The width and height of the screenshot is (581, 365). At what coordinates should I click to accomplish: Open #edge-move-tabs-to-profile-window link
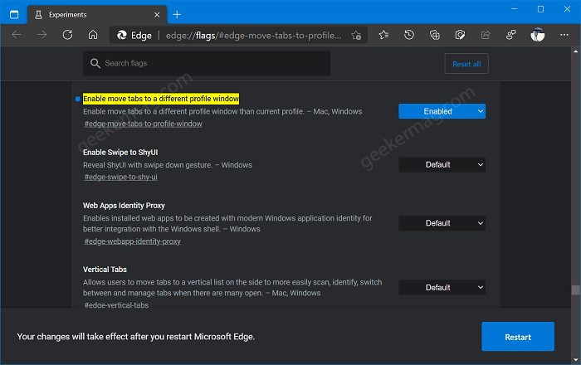(143, 124)
